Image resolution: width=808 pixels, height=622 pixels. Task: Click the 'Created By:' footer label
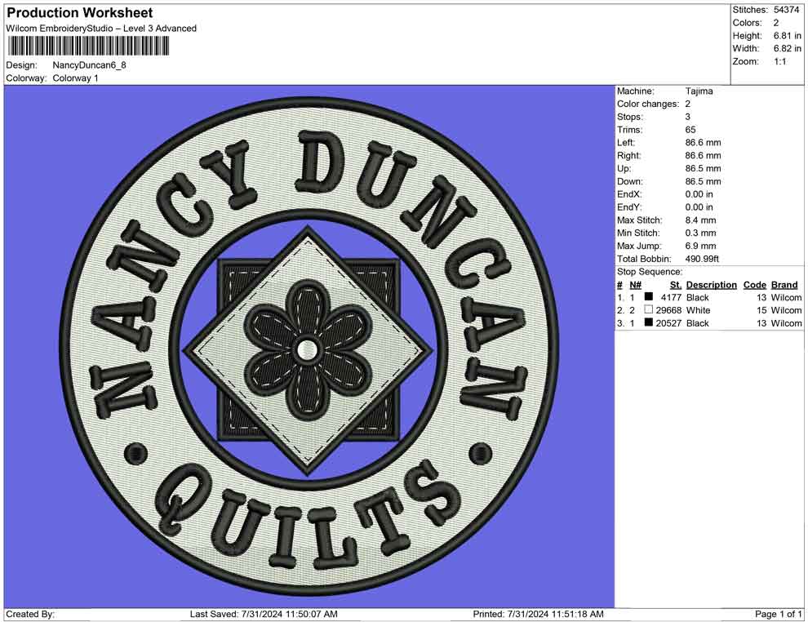[x=30, y=614]
